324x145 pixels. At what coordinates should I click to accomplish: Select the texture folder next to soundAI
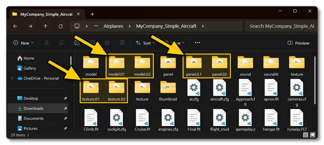[x=297, y=66]
